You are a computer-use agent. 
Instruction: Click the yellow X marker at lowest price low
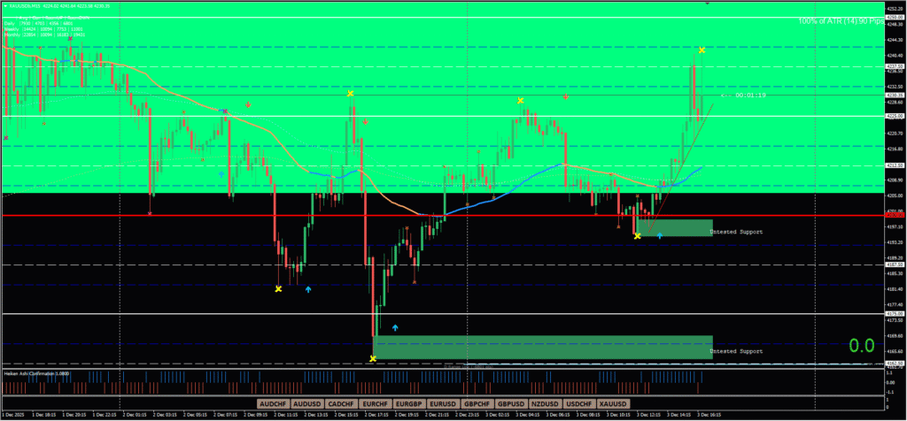click(x=373, y=358)
